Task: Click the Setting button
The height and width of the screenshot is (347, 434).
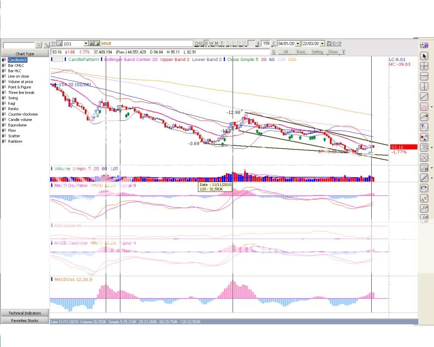Action: pyautogui.click(x=317, y=52)
